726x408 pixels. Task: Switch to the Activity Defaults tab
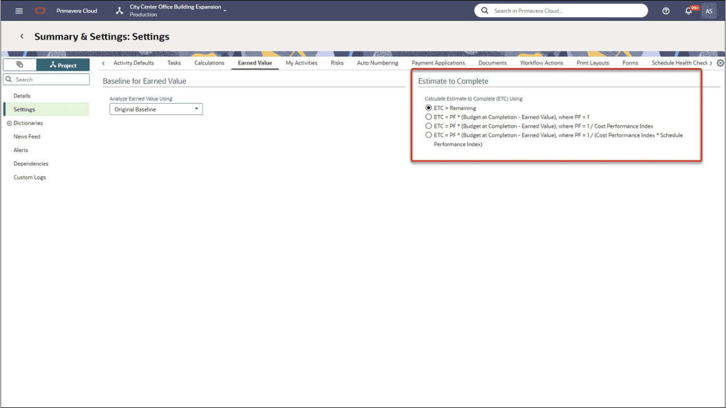tap(134, 63)
